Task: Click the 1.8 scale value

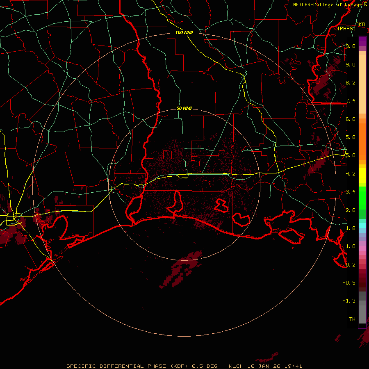Action: click(351, 228)
